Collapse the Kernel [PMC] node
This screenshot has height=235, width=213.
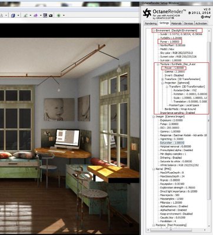[154, 169]
